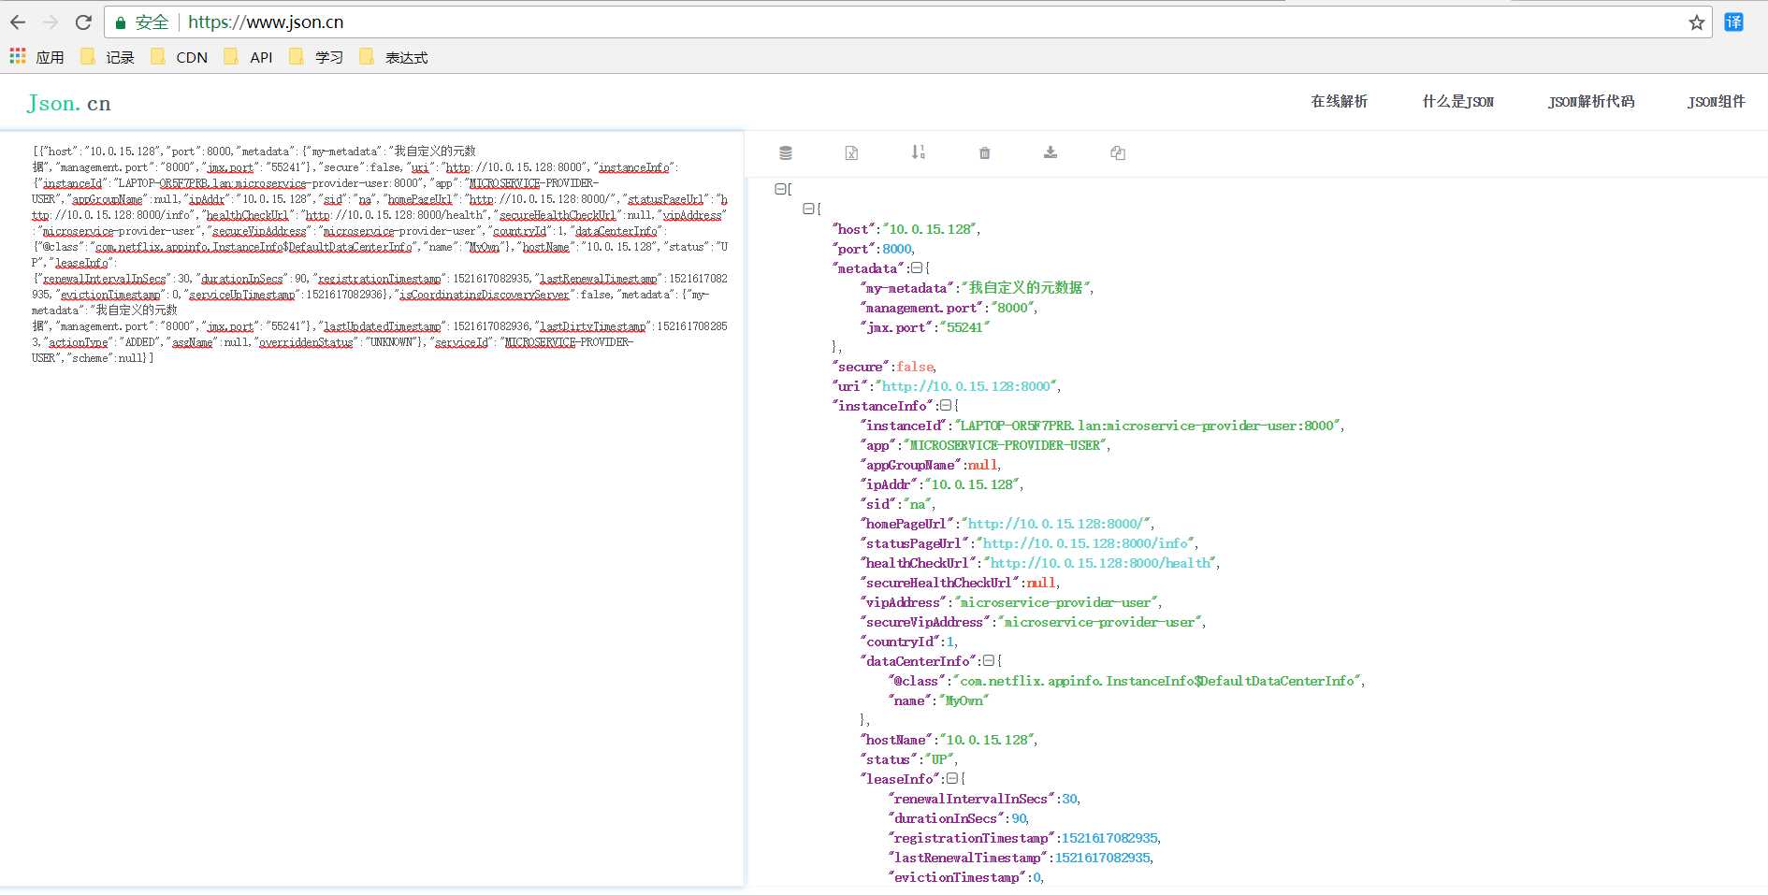Click the Json.cn logo
Image resolution: width=1768 pixels, height=895 pixels.
coord(69,103)
